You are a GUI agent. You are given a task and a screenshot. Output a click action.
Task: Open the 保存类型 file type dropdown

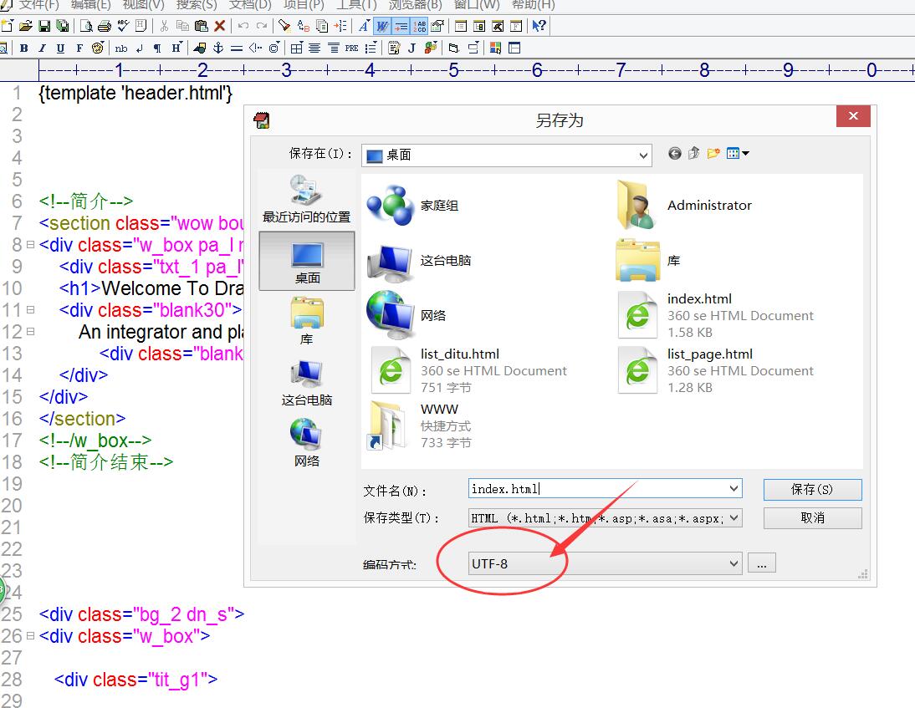pyautogui.click(x=734, y=518)
